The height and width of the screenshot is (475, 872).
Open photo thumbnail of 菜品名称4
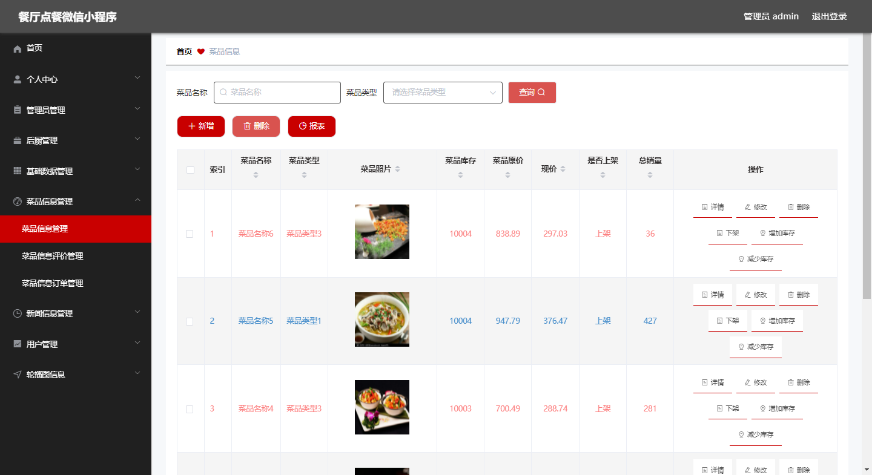pyautogui.click(x=382, y=407)
